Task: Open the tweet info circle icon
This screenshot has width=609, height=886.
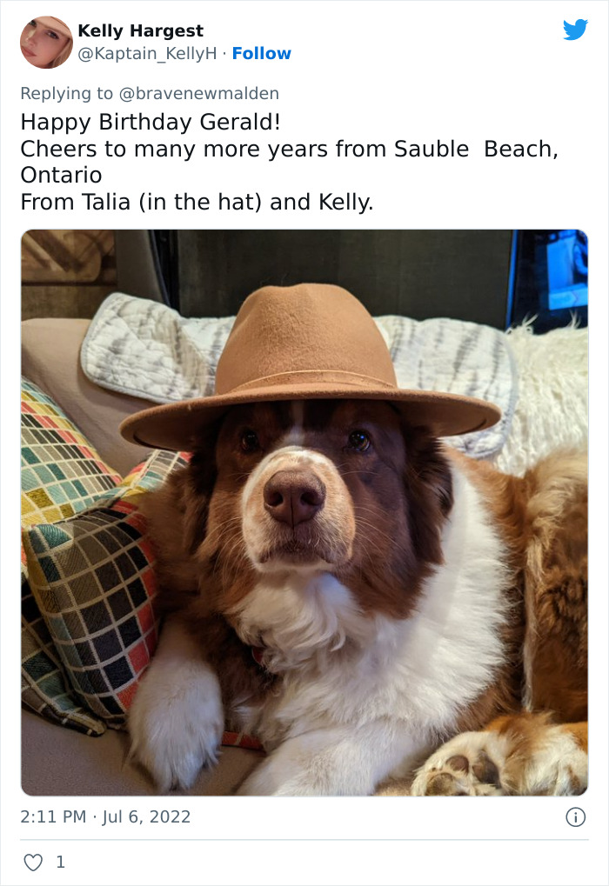Action: click(x=576, y=817)
